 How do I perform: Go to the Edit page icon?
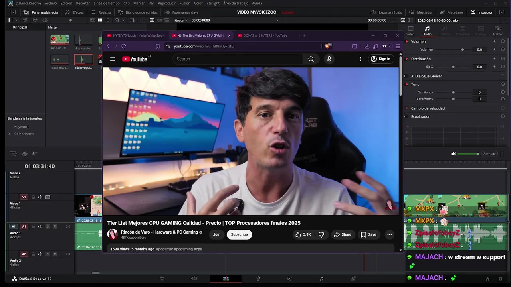click(x=226, y=279)
